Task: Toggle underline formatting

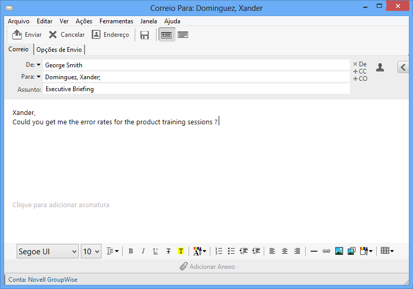Action: pyautogui.click(x=155, y=251)
